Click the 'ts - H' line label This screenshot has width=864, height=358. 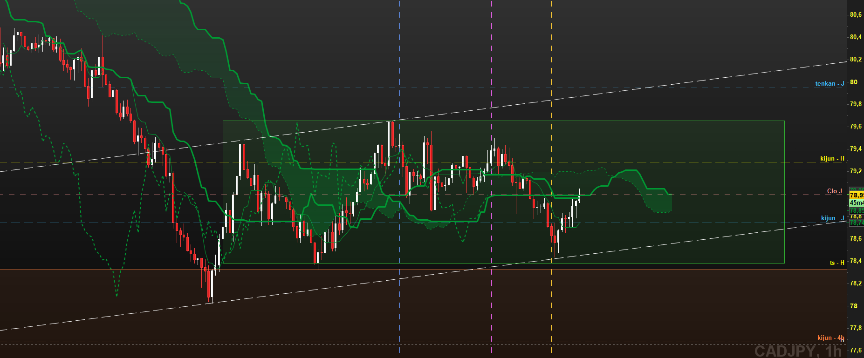click(x=837, y=263)
